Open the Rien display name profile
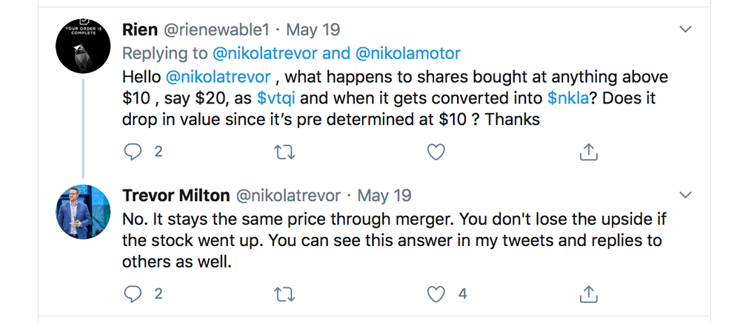 pyautogui.click(x=139, y=30)
